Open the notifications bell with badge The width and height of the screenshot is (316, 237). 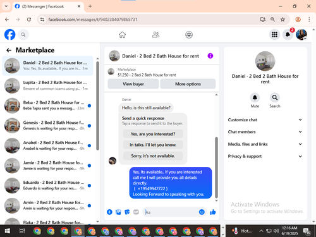(288, 35)
